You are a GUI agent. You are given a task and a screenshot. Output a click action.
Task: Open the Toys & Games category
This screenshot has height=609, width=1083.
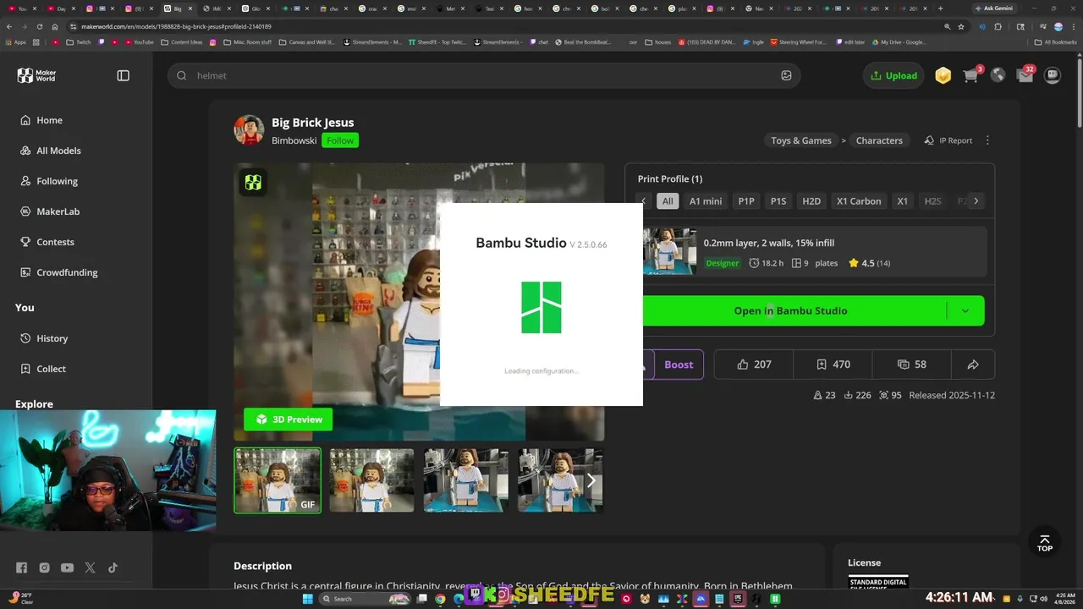801,140
